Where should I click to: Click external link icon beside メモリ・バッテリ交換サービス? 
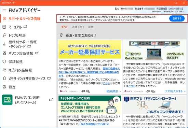49,78
